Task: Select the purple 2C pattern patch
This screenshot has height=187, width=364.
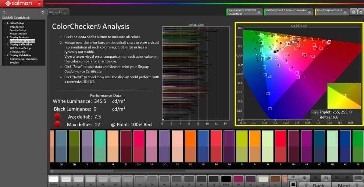Action: point(250,180)
